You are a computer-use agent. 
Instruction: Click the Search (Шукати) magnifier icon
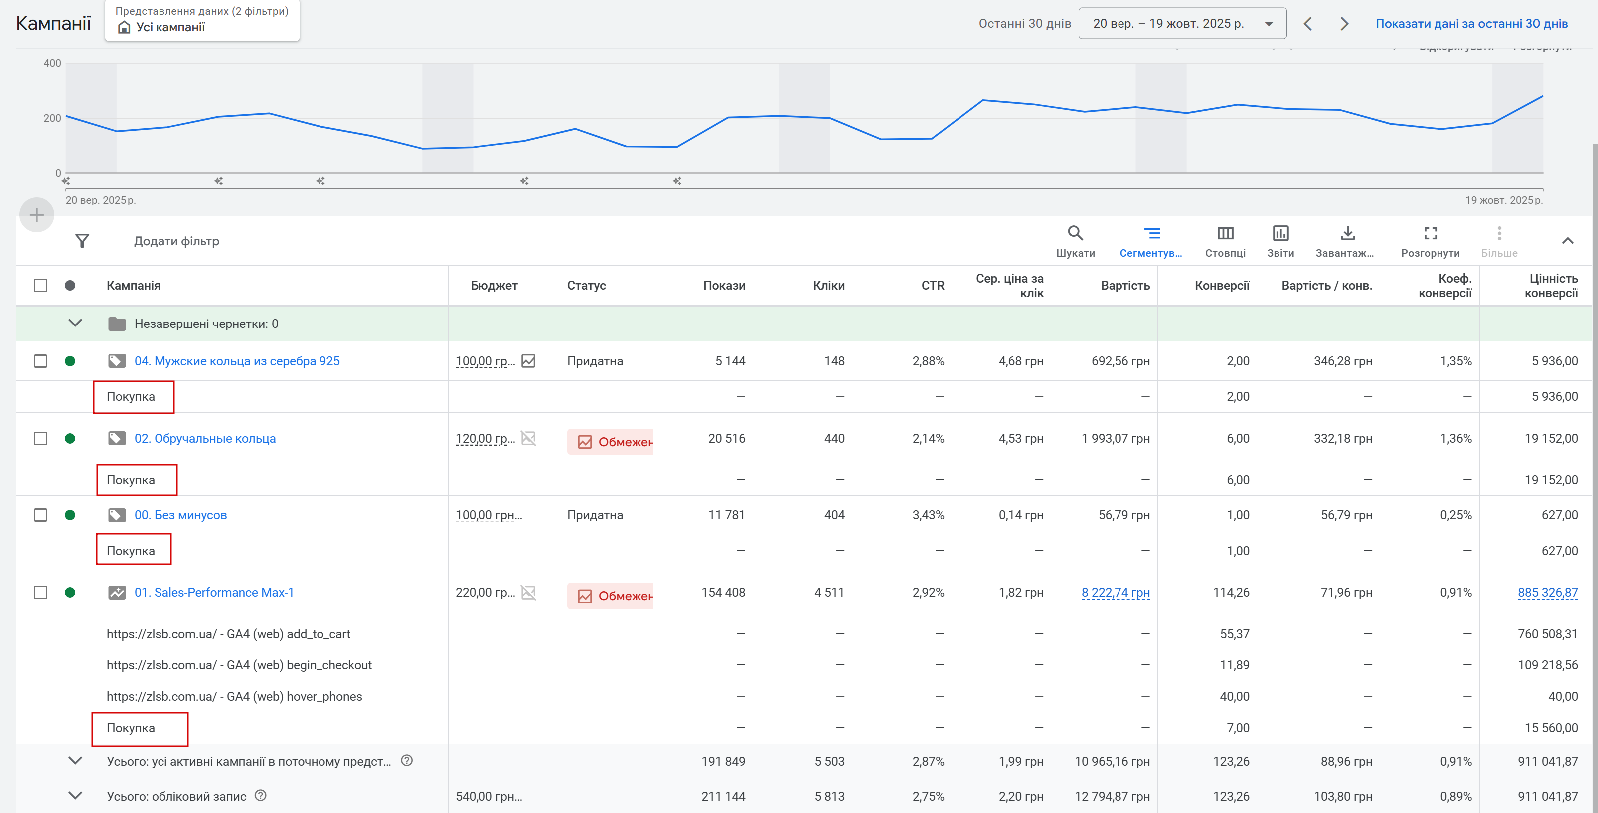1075,233
